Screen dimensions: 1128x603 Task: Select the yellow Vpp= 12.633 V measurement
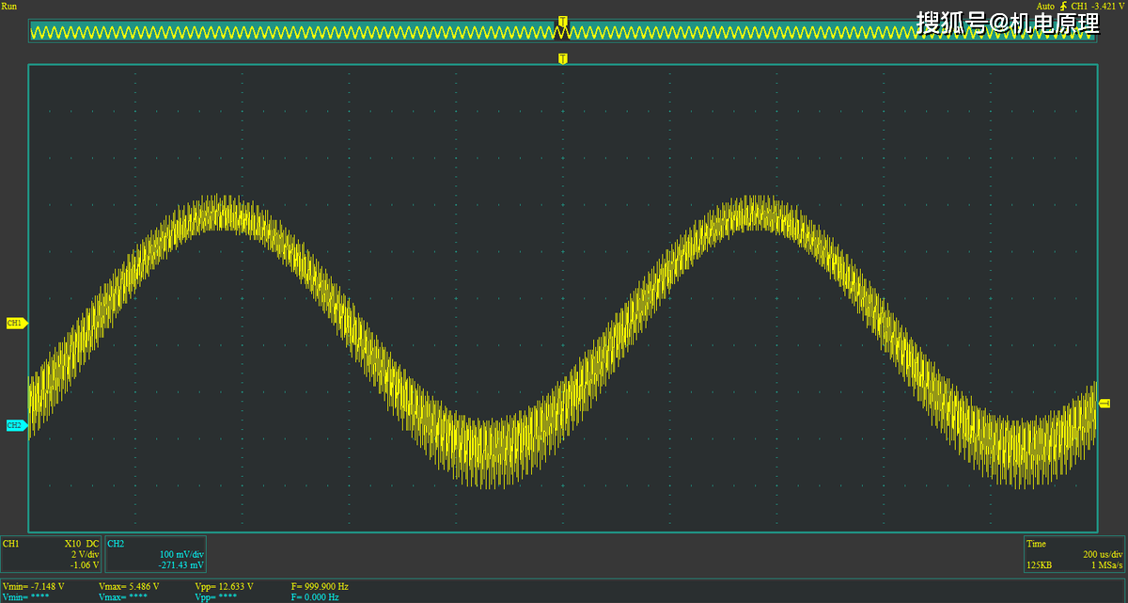click(224, 586)
